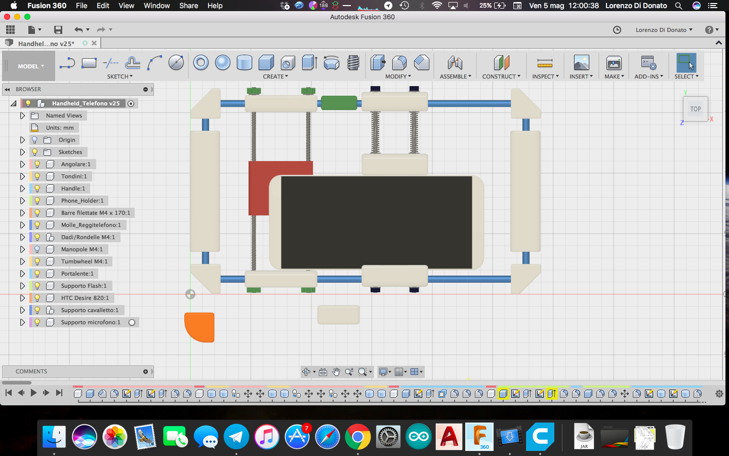729x456 pixels.
Task: Create a Torus primitive
Action: tap(201, 63)
